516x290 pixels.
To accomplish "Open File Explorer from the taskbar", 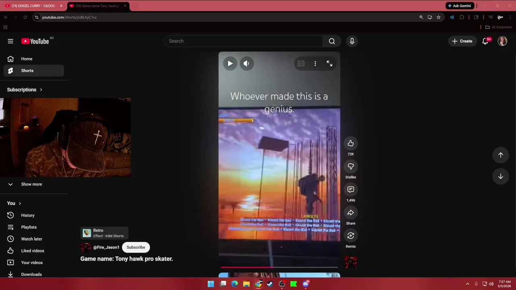I will [x=246, y=284].
